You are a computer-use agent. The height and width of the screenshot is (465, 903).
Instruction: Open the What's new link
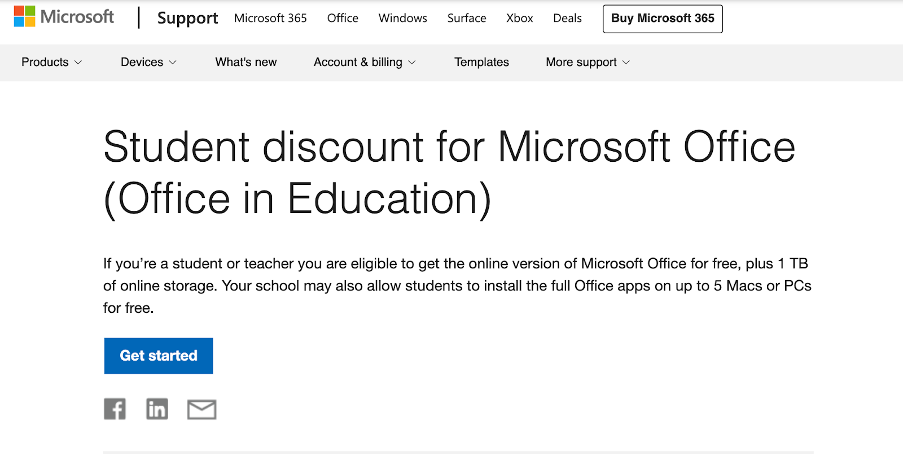(x=246, y=62)
